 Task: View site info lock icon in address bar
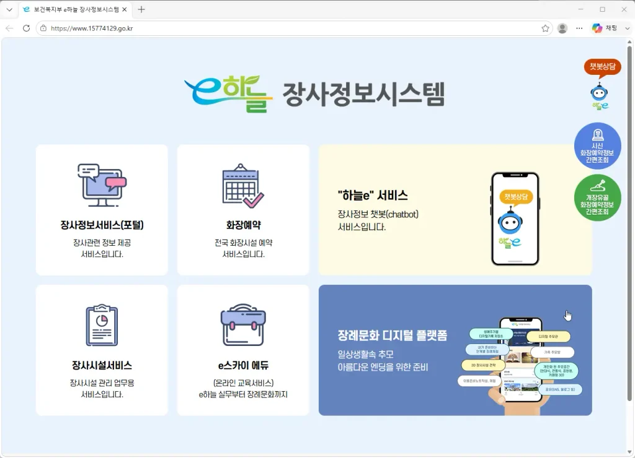click(x=43, y=28)
